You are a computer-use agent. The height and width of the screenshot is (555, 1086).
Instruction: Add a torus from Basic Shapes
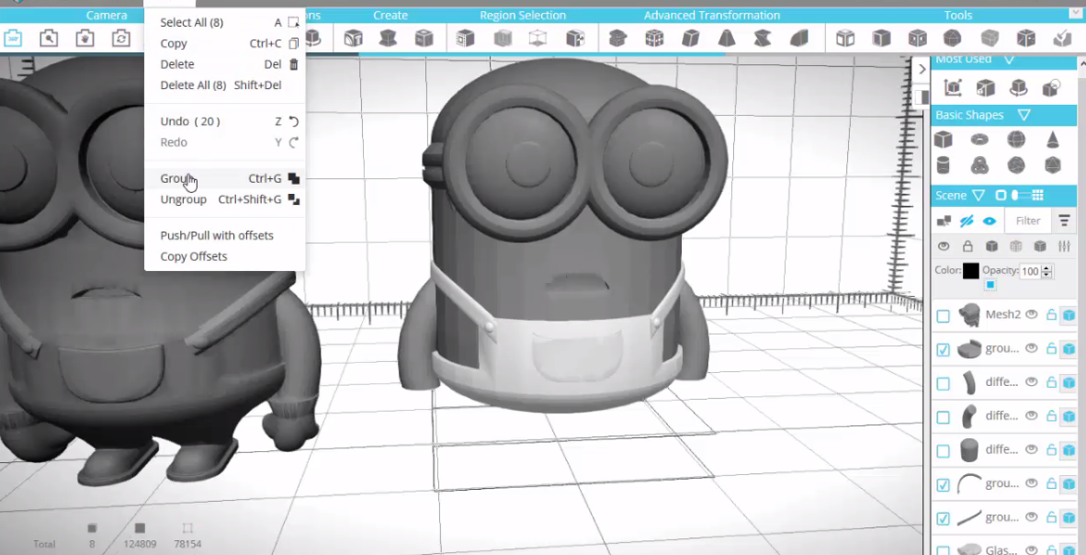pyautogui.click(x=979, y=140)
